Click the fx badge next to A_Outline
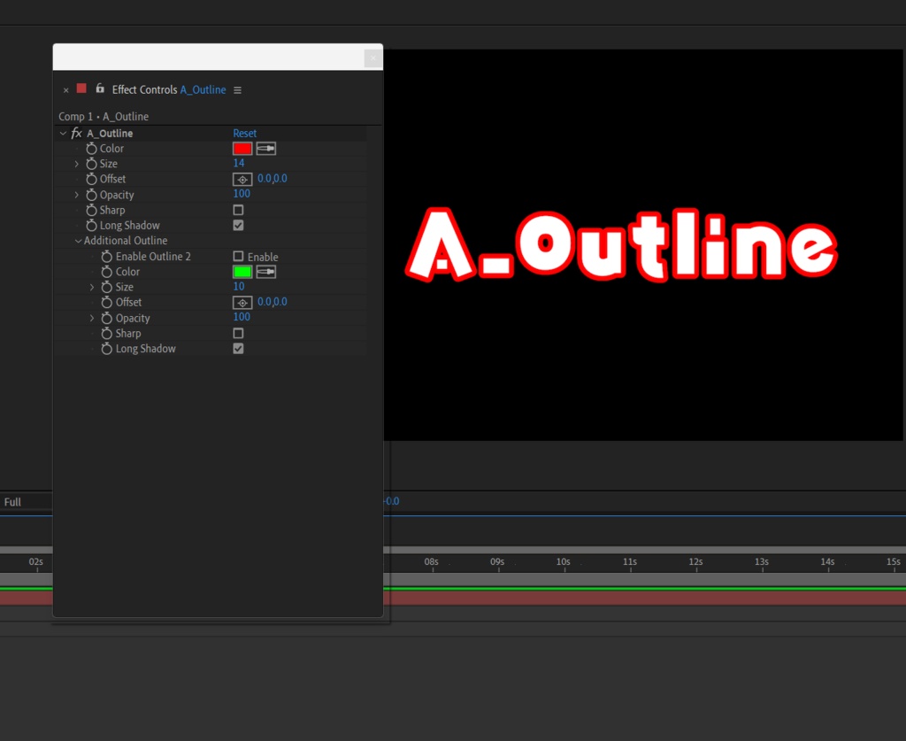906x741 pixels. 75,133
